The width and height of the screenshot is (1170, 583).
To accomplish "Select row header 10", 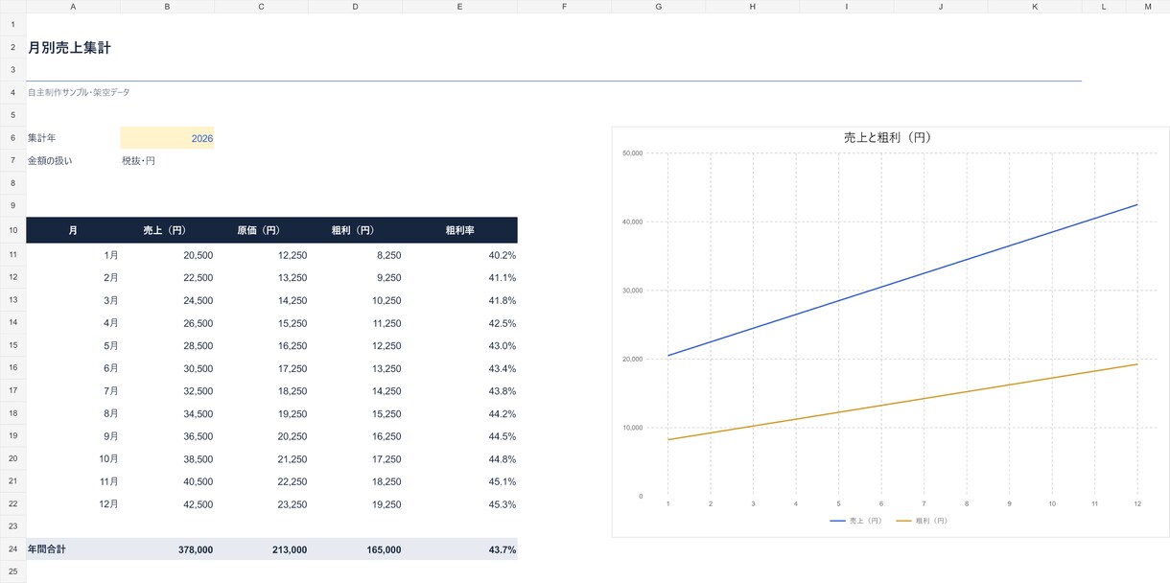I will click(13, 230).
